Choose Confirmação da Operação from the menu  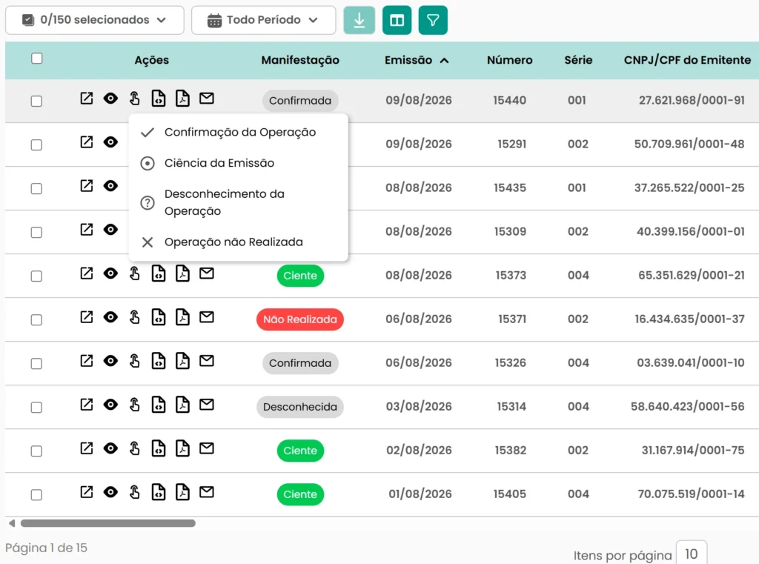(238, 132)
